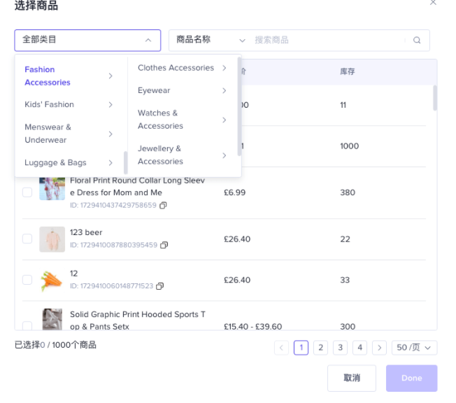Copy the Floral Print dress product ID

coord(164,206)
